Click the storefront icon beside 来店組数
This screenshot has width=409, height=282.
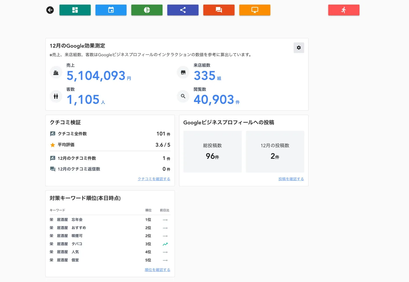[183, 73]
